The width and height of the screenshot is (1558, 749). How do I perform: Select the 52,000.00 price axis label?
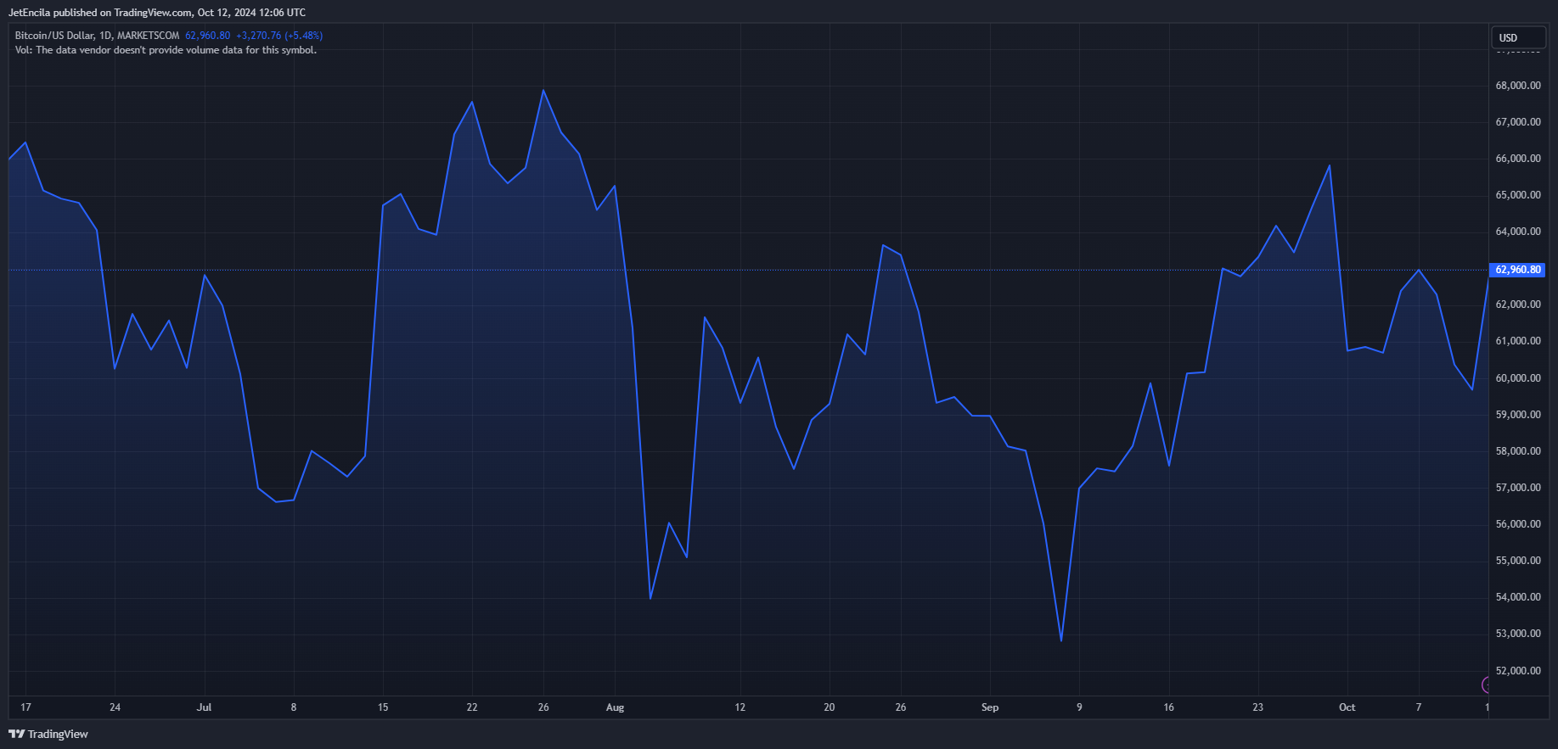1517,670
